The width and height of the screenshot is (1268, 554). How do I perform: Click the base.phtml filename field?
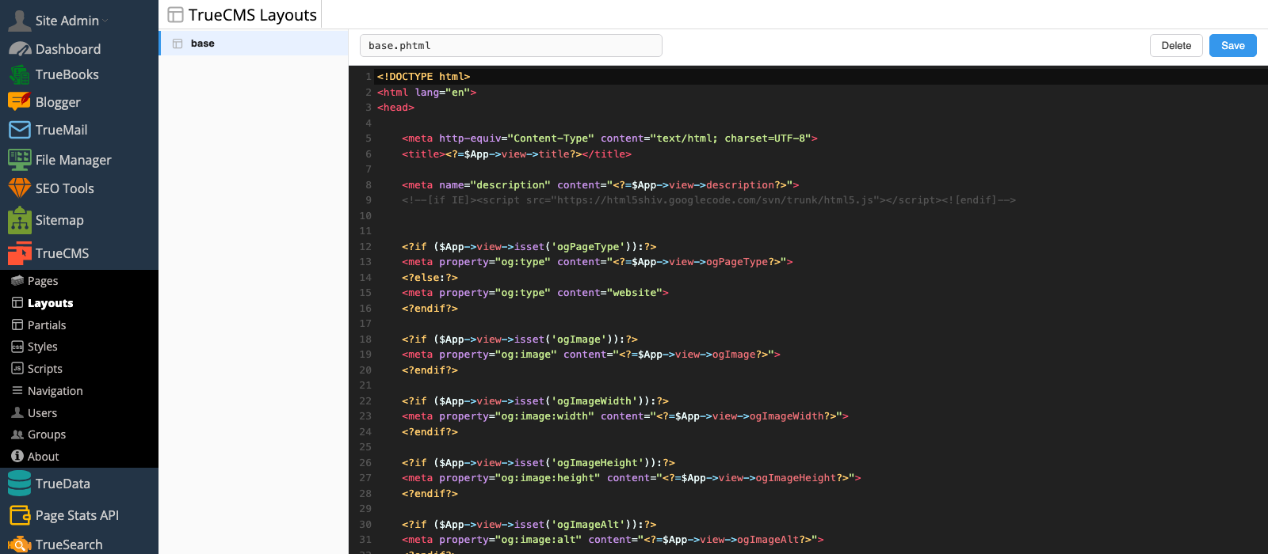click(511, 45)
